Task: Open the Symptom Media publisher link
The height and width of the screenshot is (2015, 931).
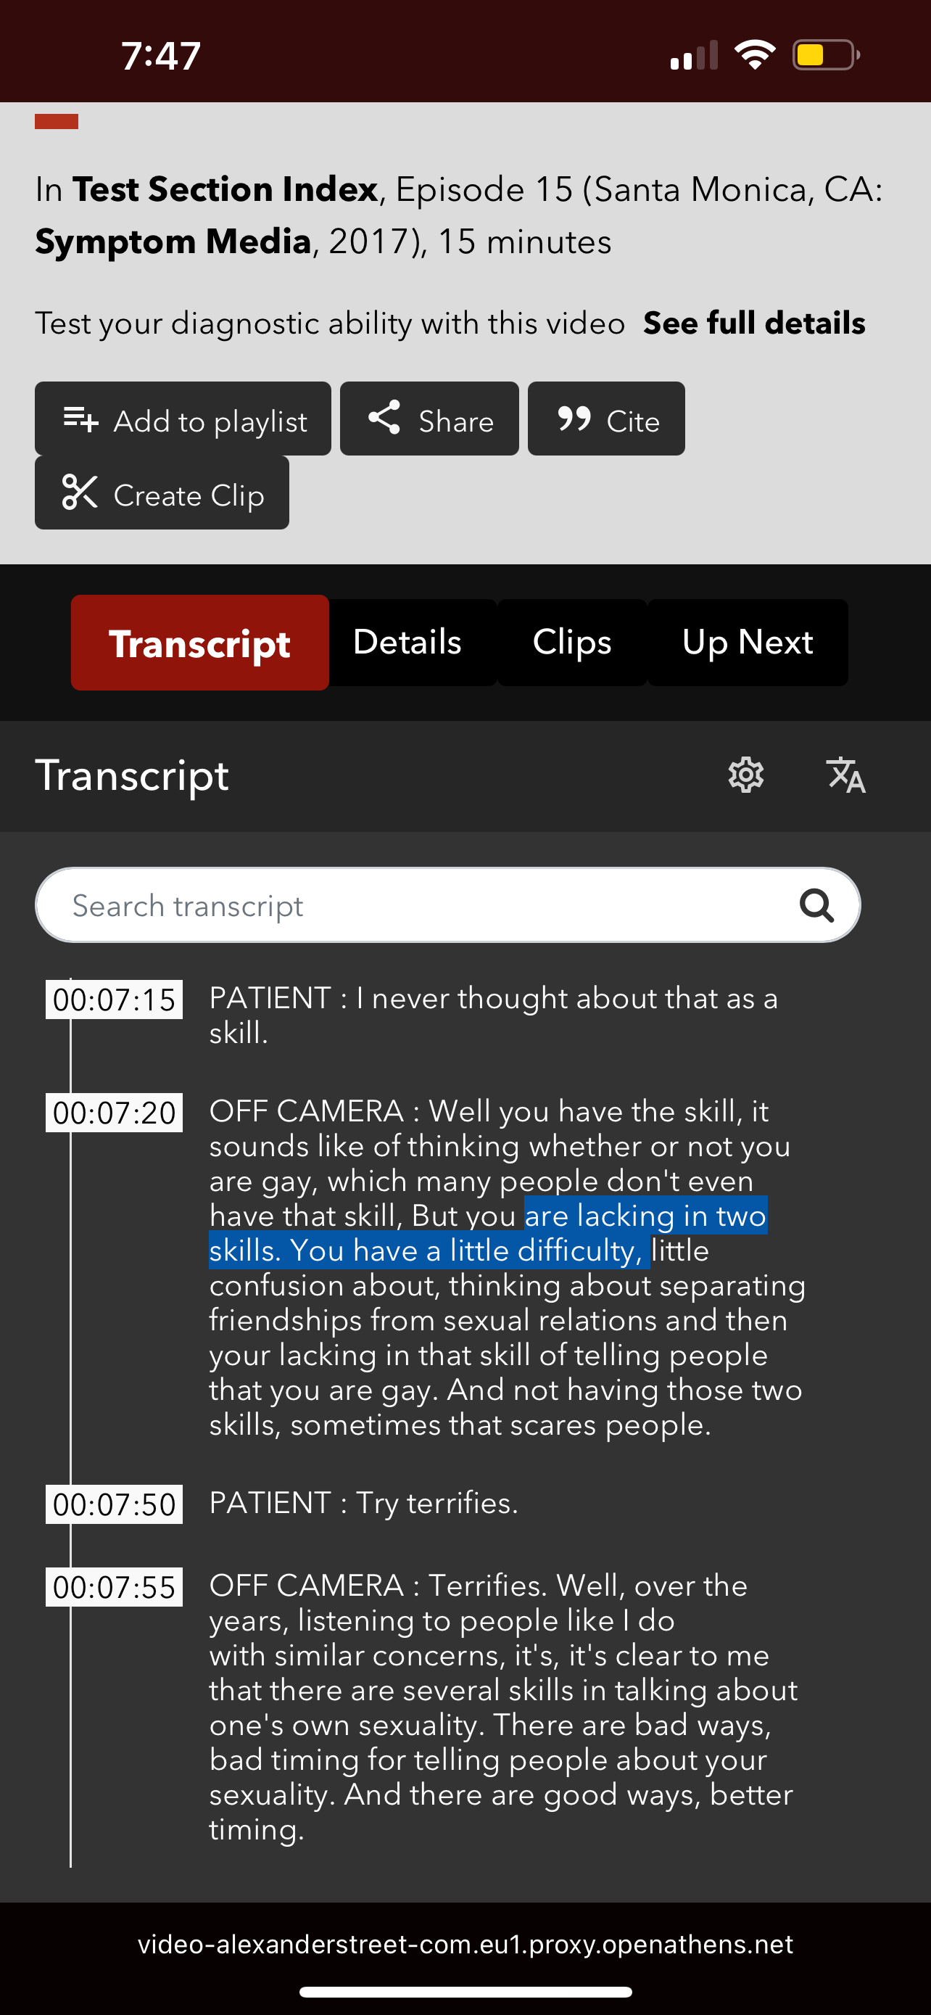Action: pos(173,242)
